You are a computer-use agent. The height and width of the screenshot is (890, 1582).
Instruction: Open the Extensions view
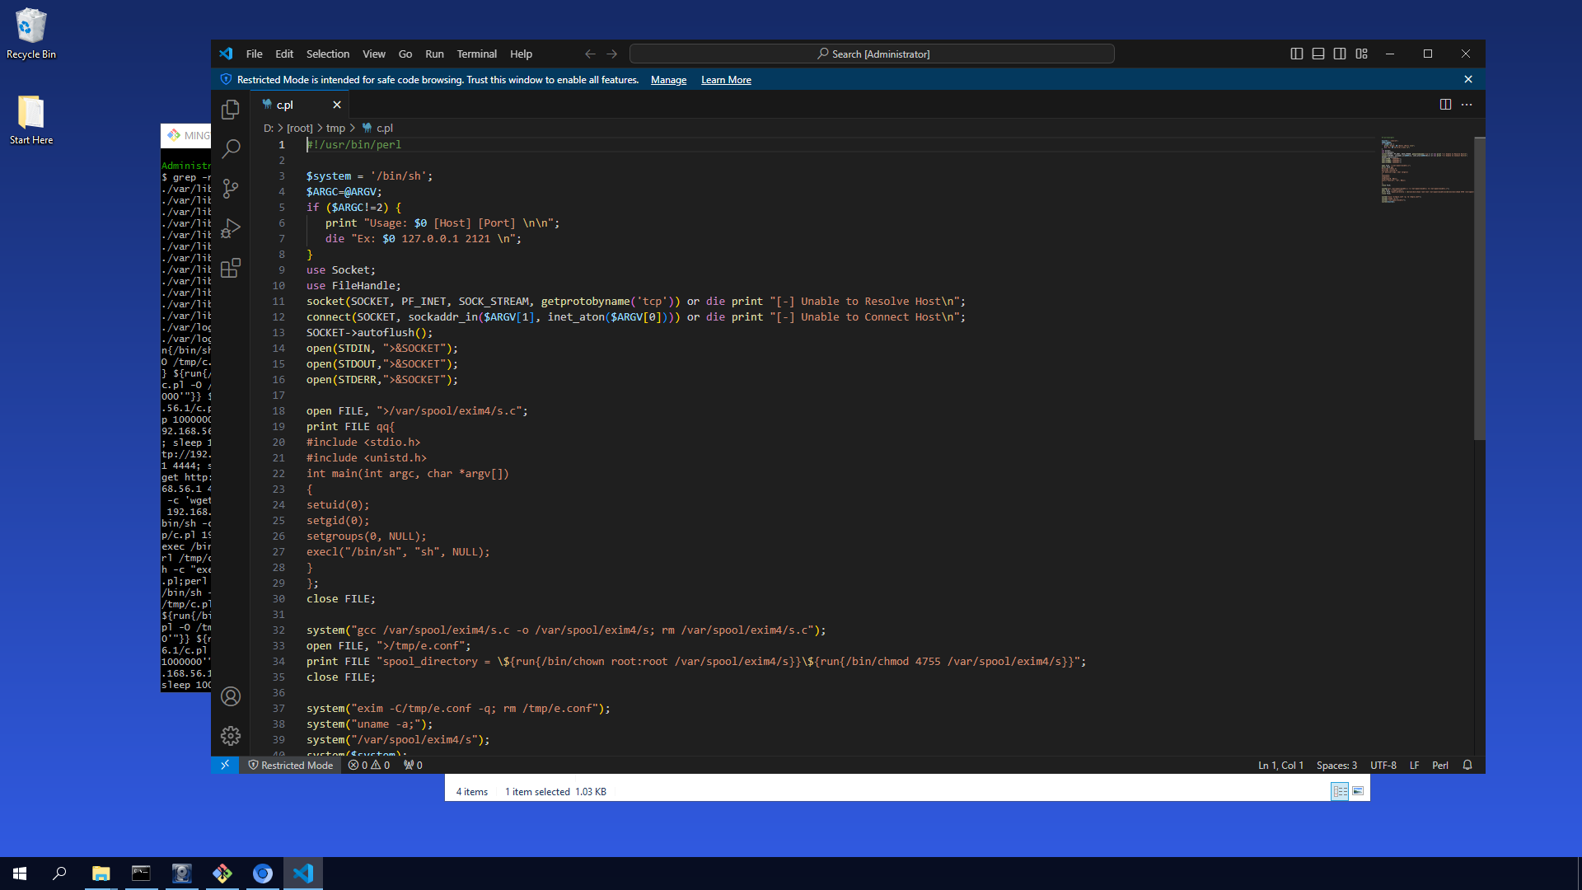pos(231,268)
